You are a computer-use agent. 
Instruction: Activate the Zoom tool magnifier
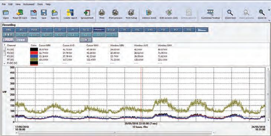pos(230,13)
